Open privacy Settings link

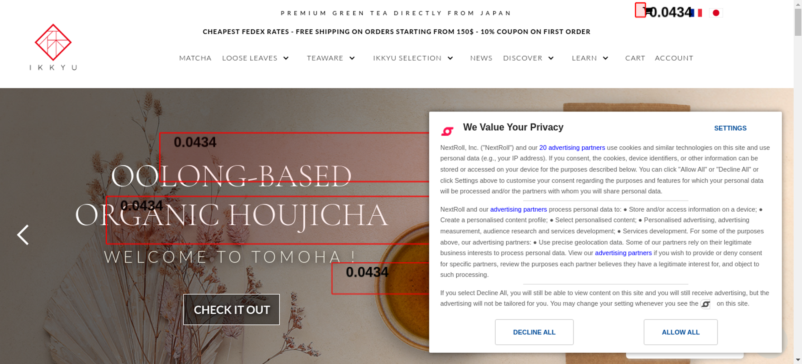(730, 128)
